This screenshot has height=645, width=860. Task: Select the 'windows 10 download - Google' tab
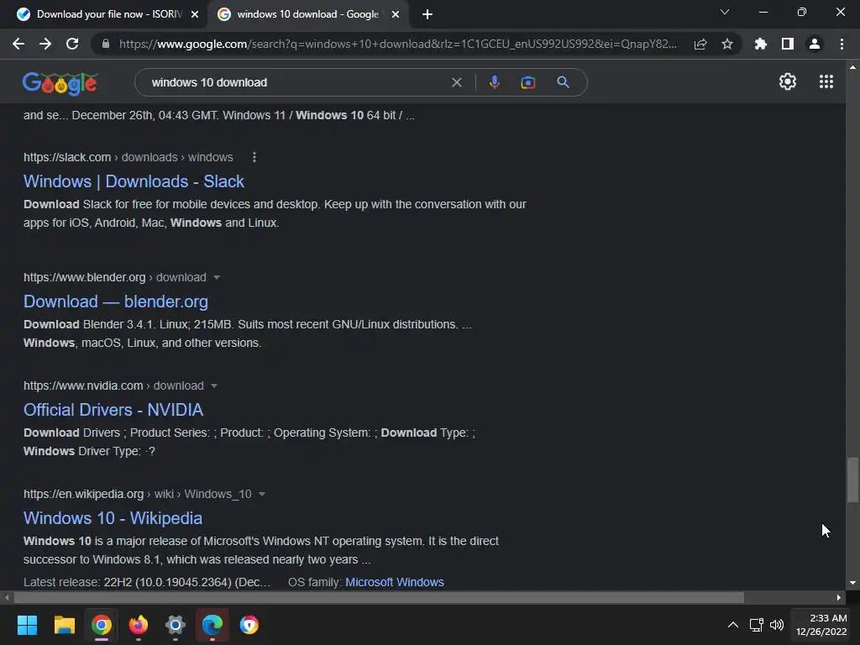point(307,14)
